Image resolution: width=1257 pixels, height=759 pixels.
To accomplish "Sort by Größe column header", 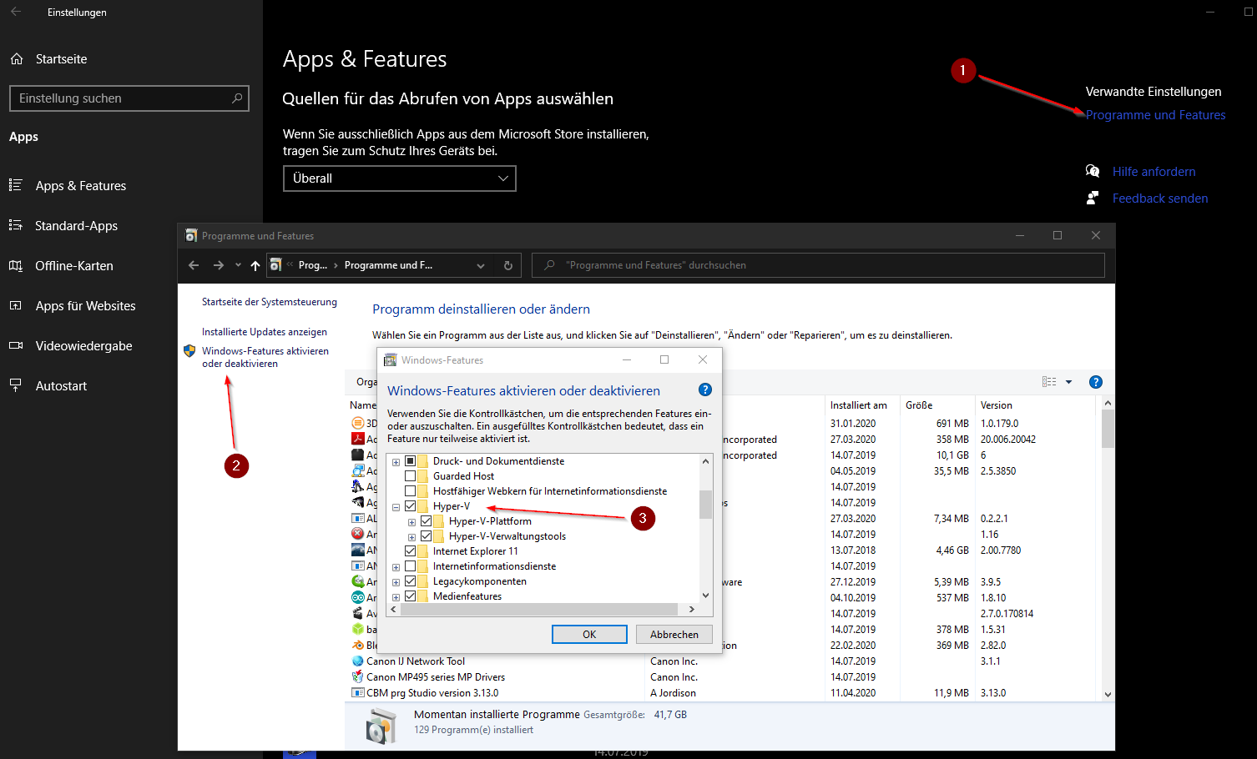I will click(919, 405).
